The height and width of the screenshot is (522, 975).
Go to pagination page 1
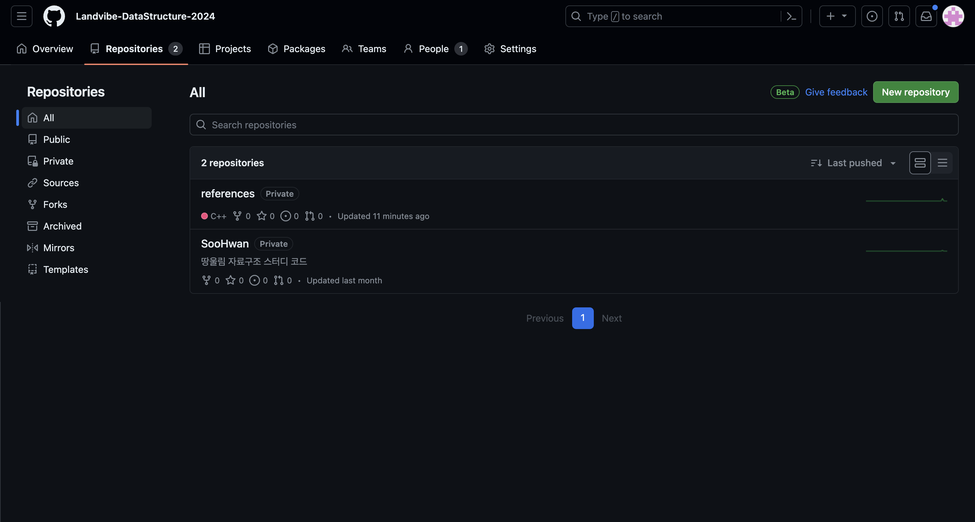click(x=583, y=318)
